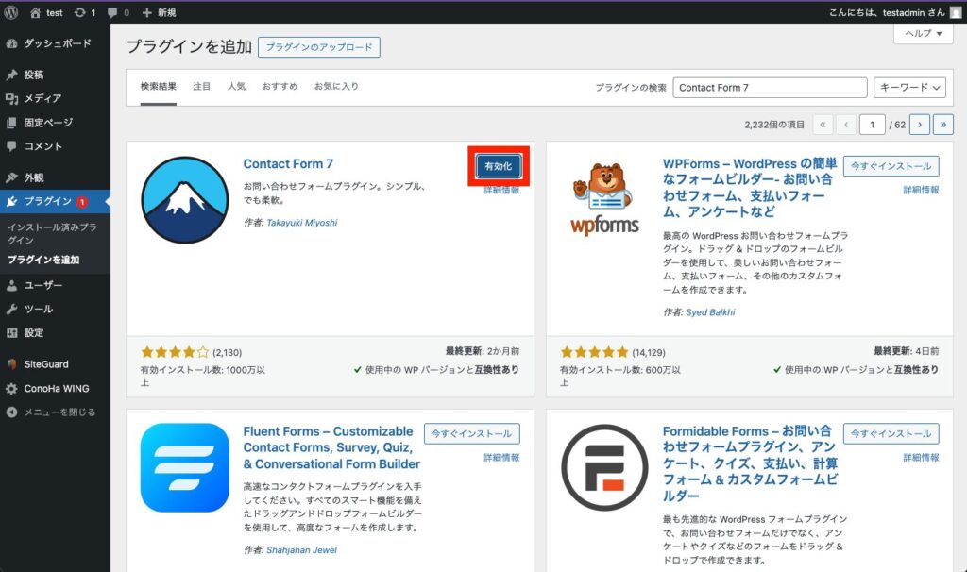The width and height of the screenshot is (967, 572).
Task: Open author link Syed Balkhi
Action: [x=710, y=312]
